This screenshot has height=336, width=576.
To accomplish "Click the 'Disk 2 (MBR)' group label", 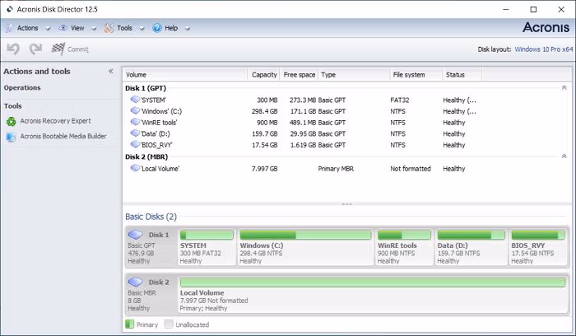I will click(146, 156).
